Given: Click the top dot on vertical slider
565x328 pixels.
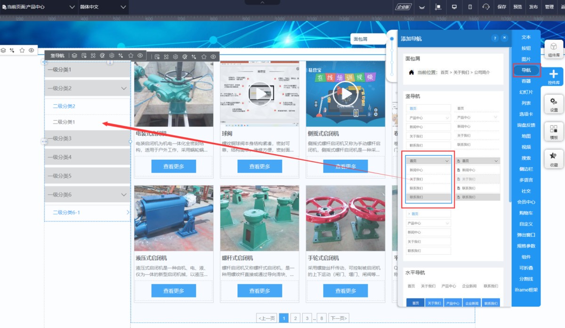Looking at the screenshot, I should coord(392,39).
